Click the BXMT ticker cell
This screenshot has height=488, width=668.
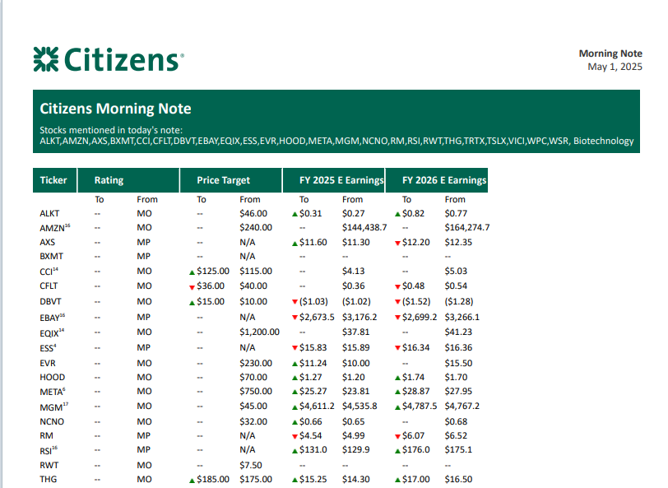click(x=51, y=256)
